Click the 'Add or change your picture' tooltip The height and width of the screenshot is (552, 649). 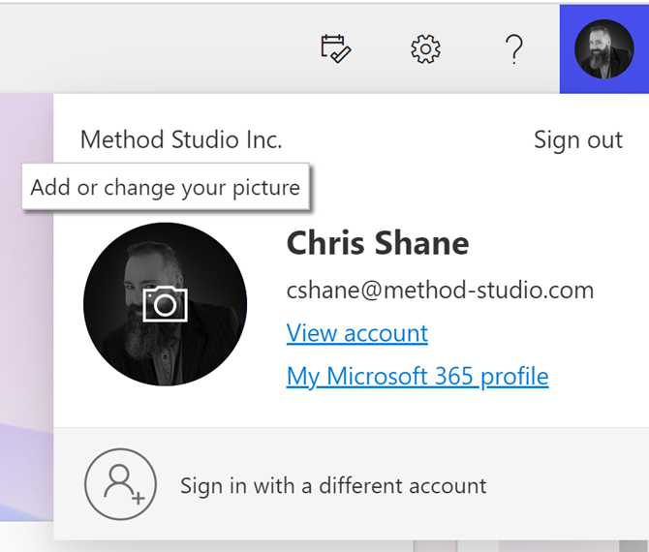coord(165,187)
